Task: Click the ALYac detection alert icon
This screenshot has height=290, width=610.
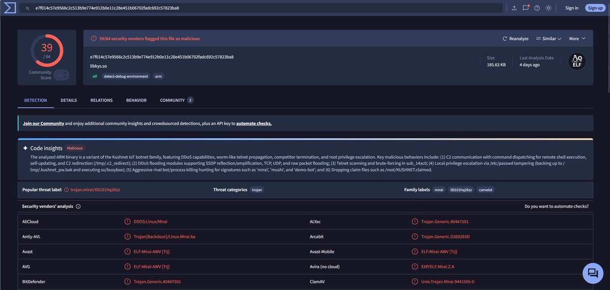Action: [415, 221]
